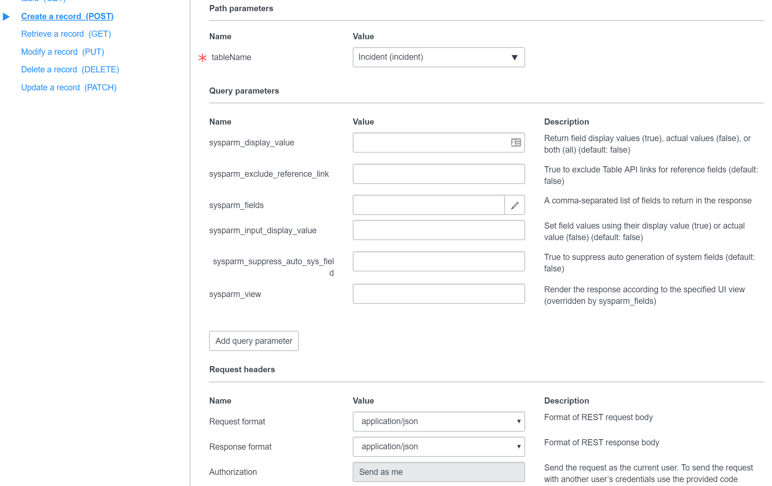
Task: Go to Delete a record (DELETE)
Action: 70,69
